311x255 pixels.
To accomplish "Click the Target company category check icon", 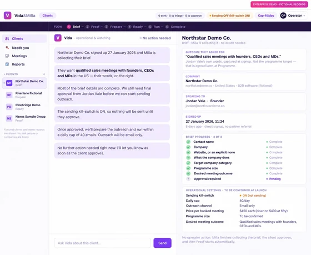I will pos(188,163).
